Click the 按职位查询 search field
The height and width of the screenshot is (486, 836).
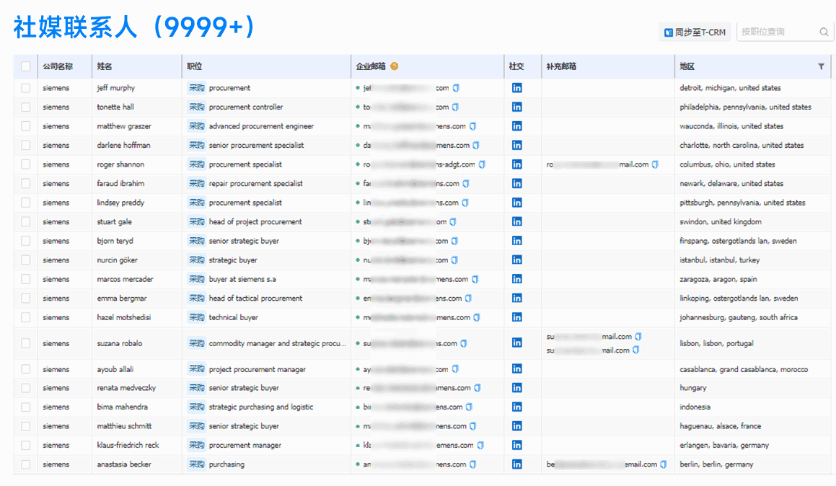(776, 32)
